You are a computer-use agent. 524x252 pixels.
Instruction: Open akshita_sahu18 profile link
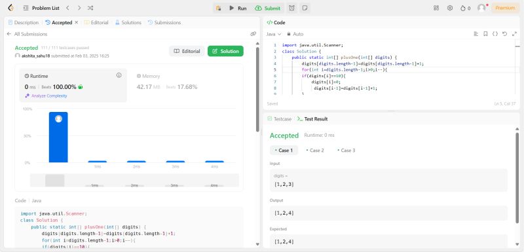[x=35, y=56]
